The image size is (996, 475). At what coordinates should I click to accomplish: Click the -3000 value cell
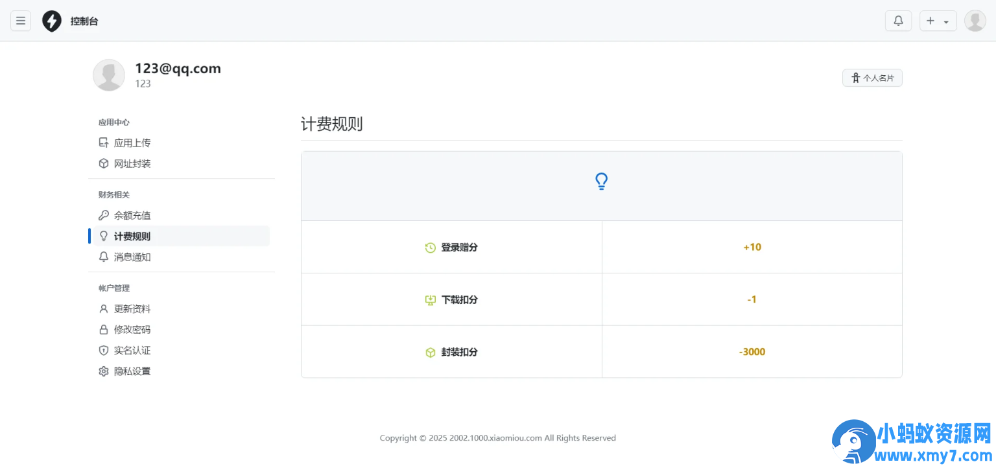point(752,352)
